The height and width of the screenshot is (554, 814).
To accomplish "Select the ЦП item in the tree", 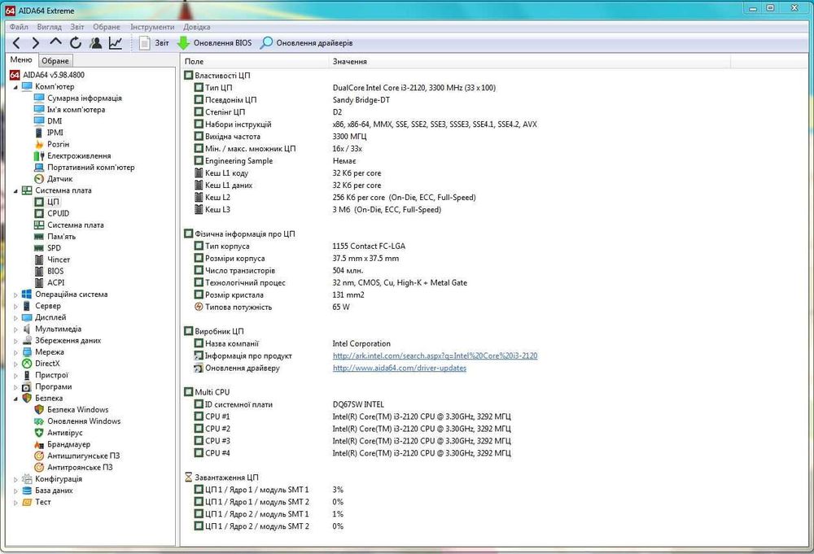I will [x=53, y=202].
